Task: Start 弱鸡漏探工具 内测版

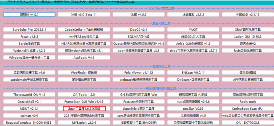Action: [193, 95]
